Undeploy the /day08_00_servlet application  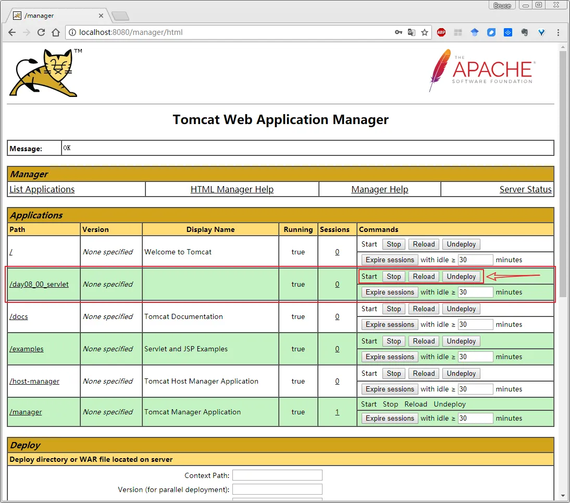[x=461, y=277]
